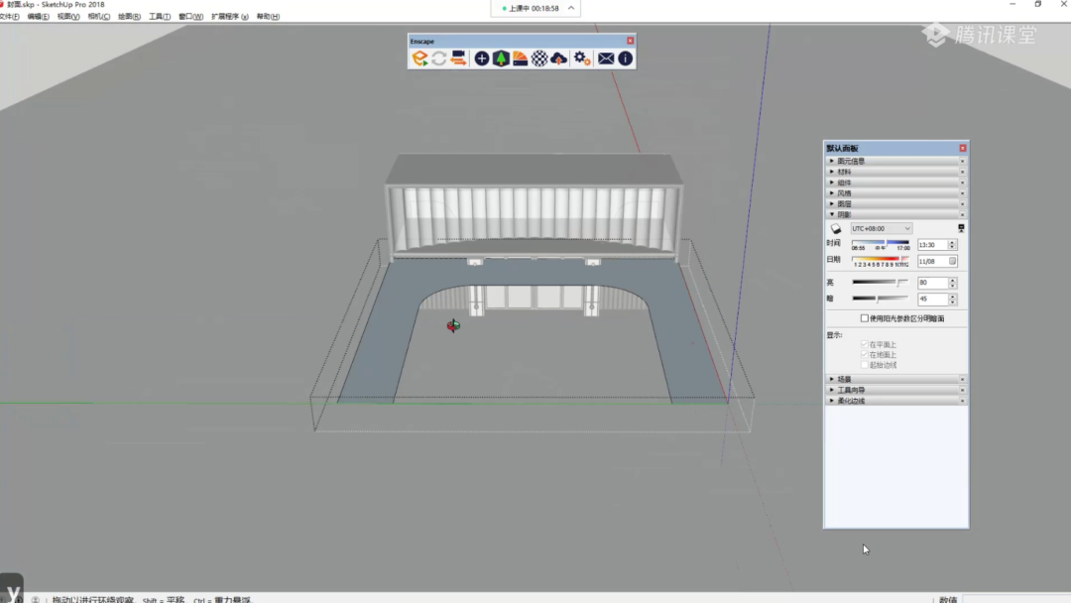1071x603 pixels.
Task: Expand 柔化边线 panel section
Action: 895,401
